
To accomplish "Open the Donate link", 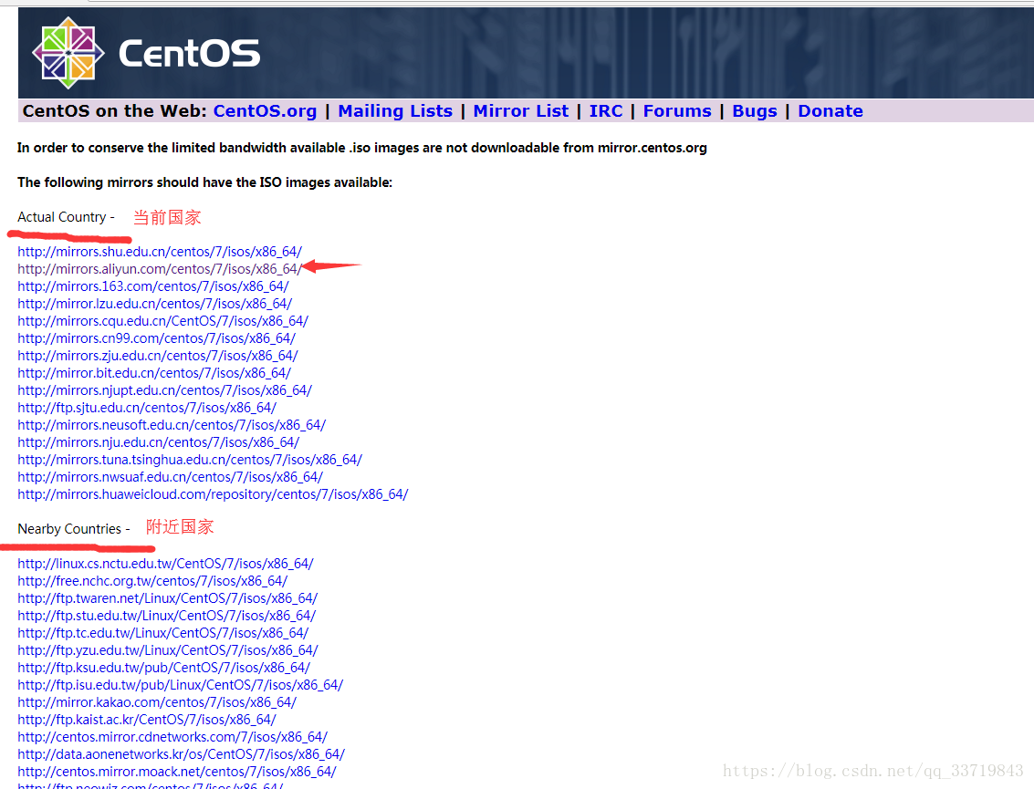I will [830, 110].
